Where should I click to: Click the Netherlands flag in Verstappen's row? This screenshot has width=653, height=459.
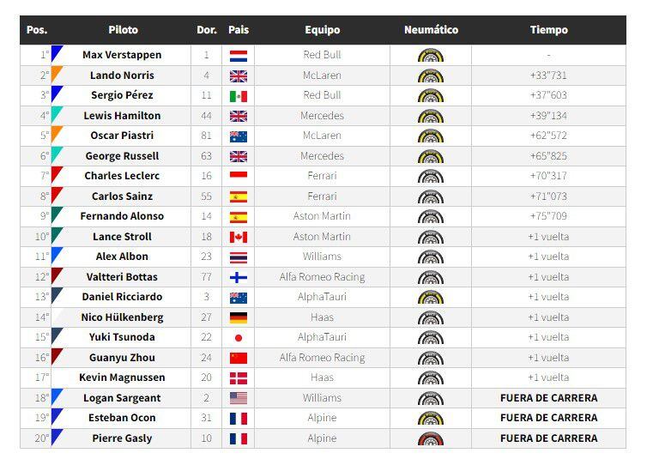[238, 55]
